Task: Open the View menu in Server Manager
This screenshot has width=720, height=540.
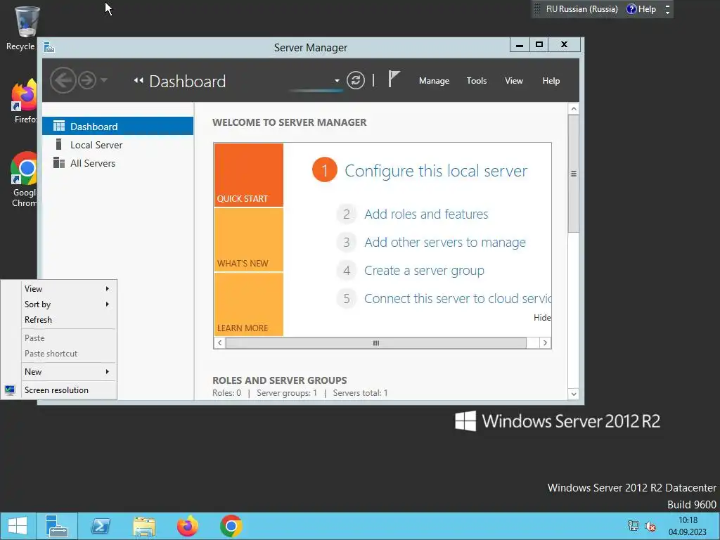Action: (514, 81)
